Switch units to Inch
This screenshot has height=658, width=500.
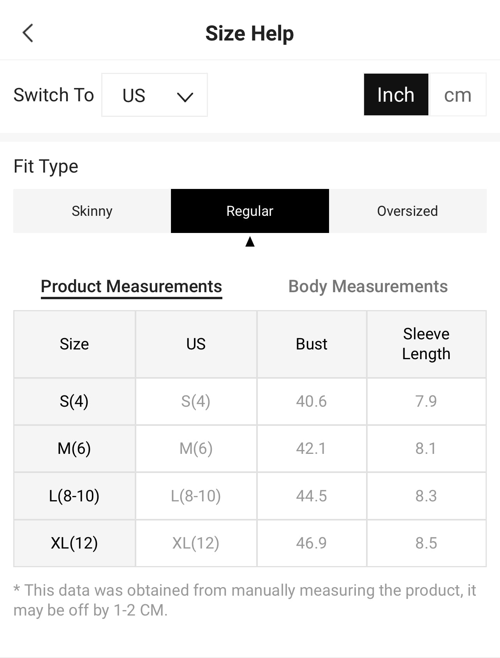[396, 95]
